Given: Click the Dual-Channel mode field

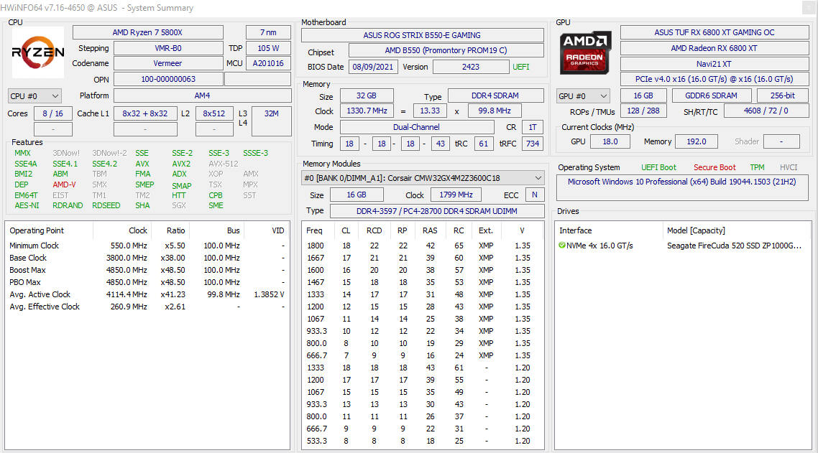Looking at the screenshot, I should pyautogui.click(x=416, y=127).
